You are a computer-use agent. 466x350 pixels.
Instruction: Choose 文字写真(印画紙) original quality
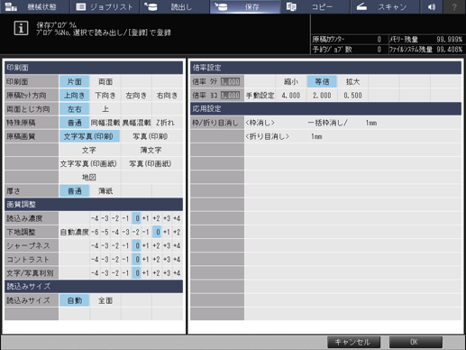coord(89,163)
